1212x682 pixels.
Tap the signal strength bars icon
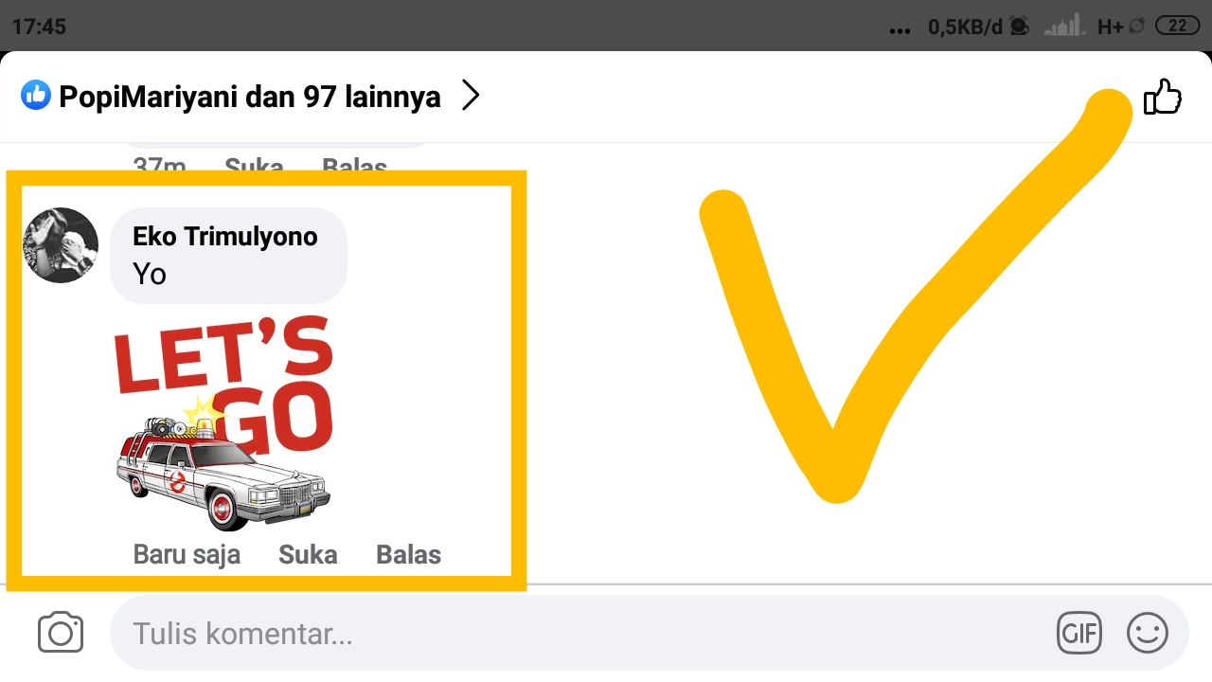[1065, 27]
